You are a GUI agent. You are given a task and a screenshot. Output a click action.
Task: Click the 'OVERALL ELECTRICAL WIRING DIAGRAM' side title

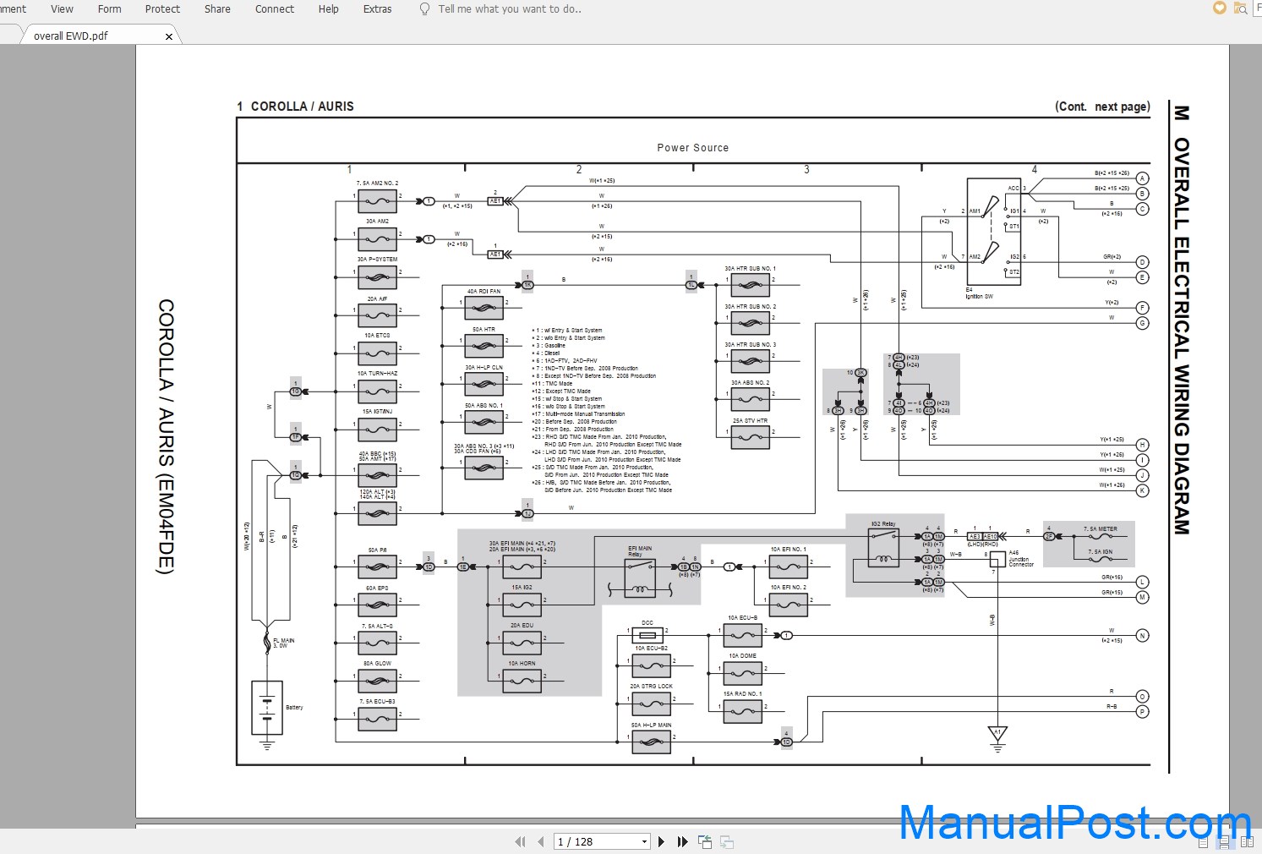(1181, 336)
